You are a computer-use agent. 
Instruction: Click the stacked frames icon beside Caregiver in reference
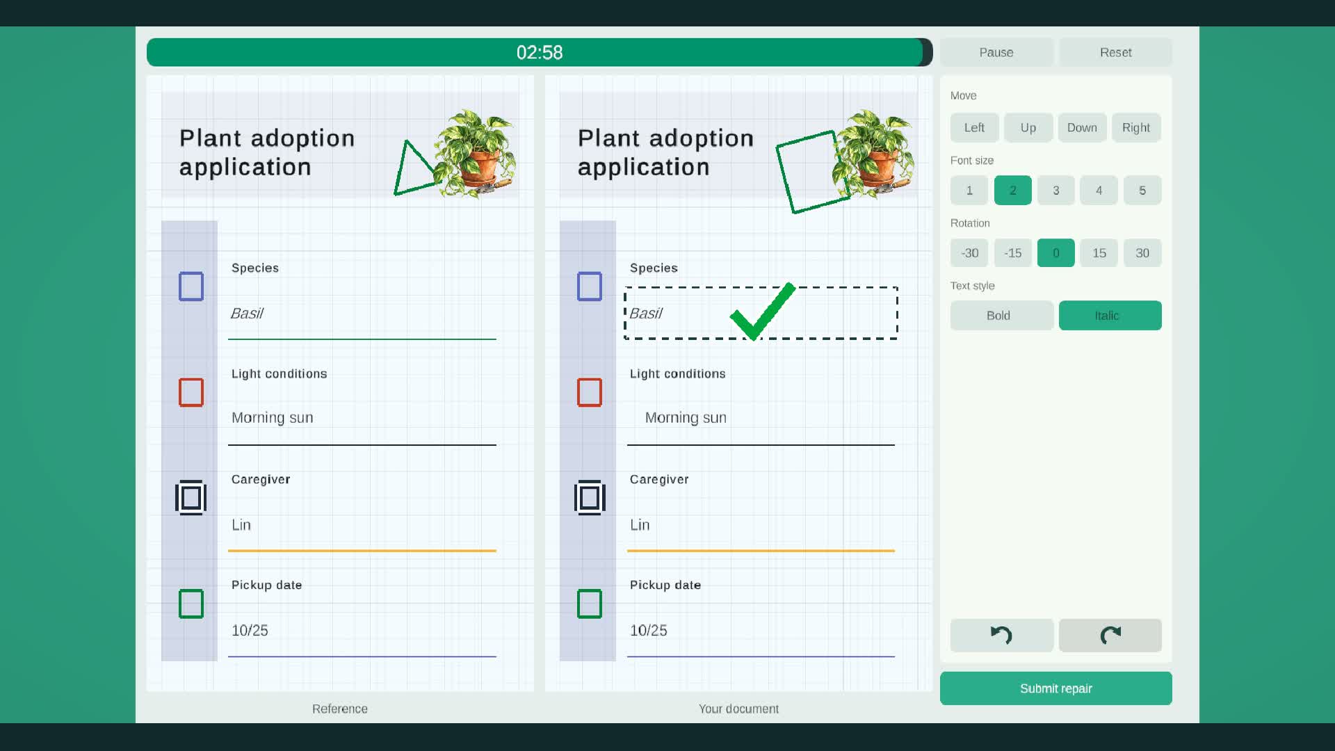point(191,497)
